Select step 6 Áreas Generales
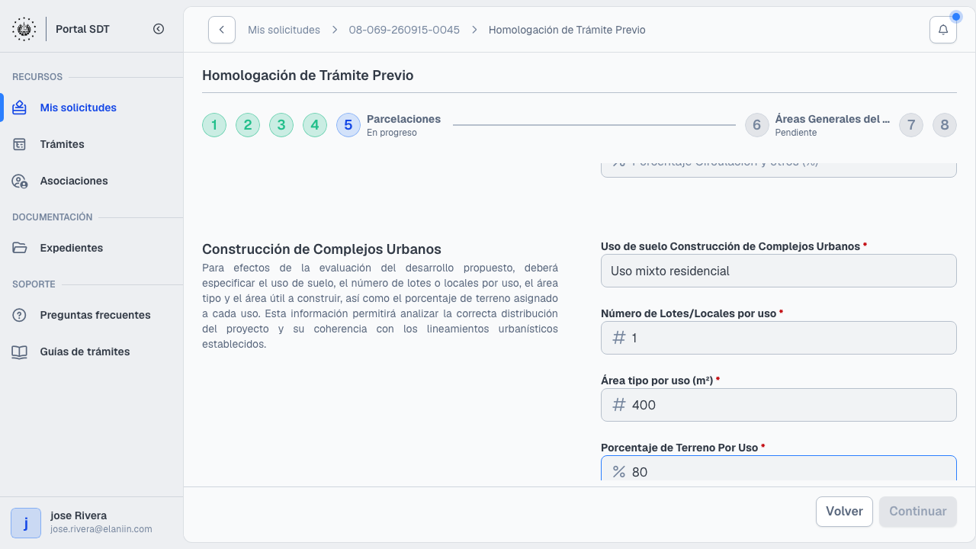This screenshot has height=549, width=976. 757,125
